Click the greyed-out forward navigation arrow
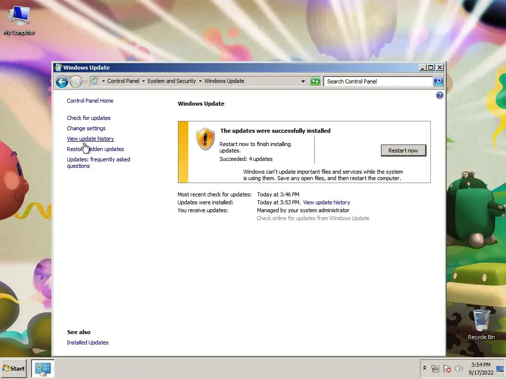Image resolution: width=506 pixels, height=379 pixels. pos(76,81)
